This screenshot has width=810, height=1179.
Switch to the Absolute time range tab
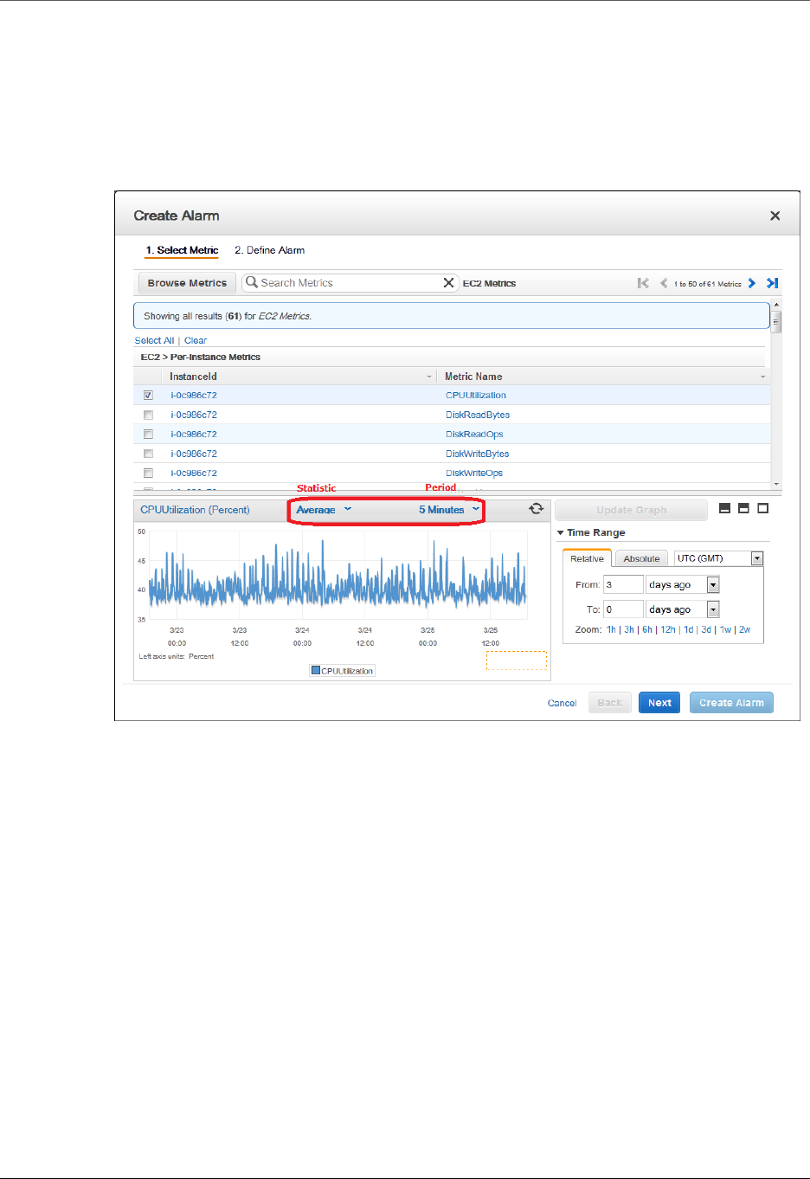[x=641, y=559]
